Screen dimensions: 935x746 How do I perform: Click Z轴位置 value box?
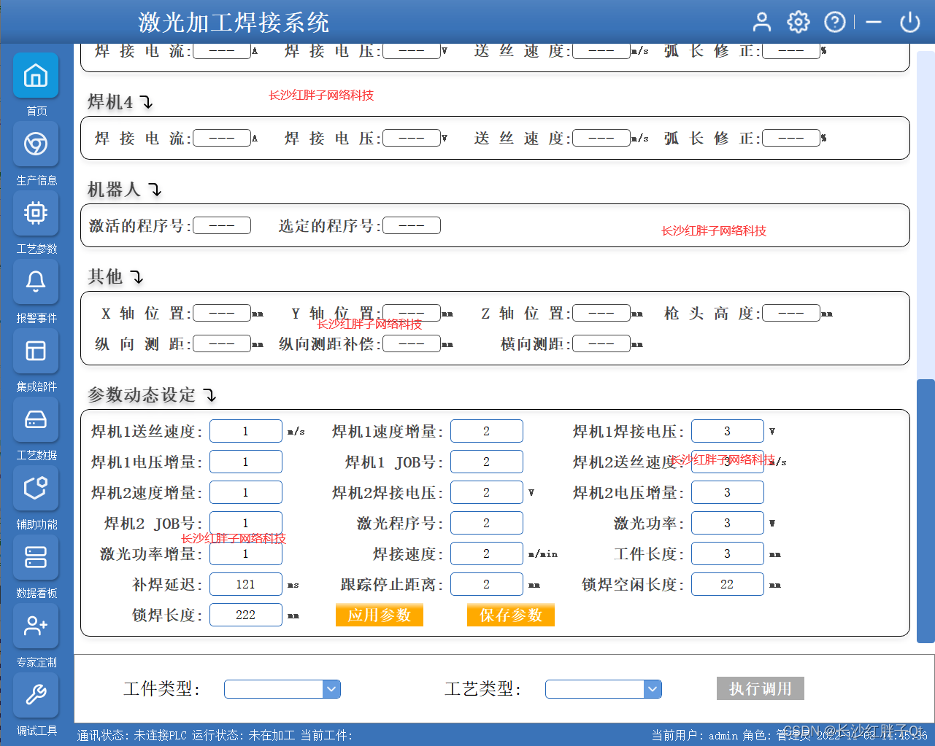point(601,313)
